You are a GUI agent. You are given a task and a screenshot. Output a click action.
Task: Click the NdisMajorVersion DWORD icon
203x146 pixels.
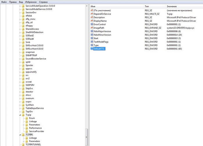point(92,31)
